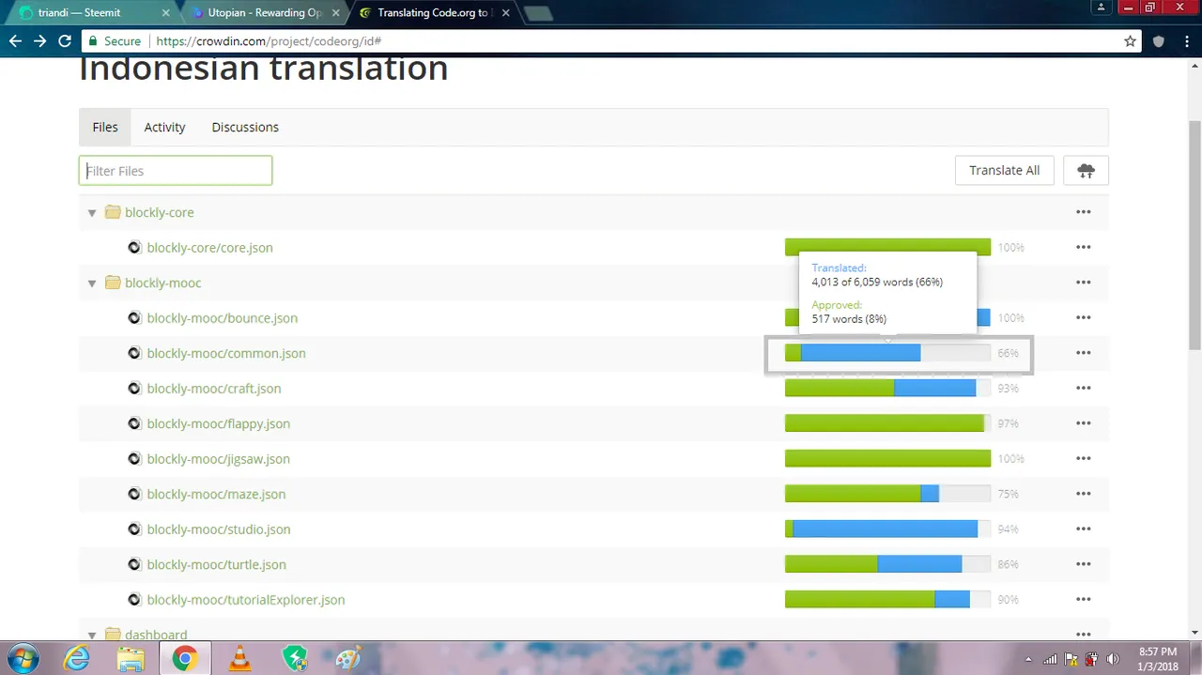Open options menu for blockly-core folder
This screenshot has width=1202, height=675.
(x=1084, y=212)
